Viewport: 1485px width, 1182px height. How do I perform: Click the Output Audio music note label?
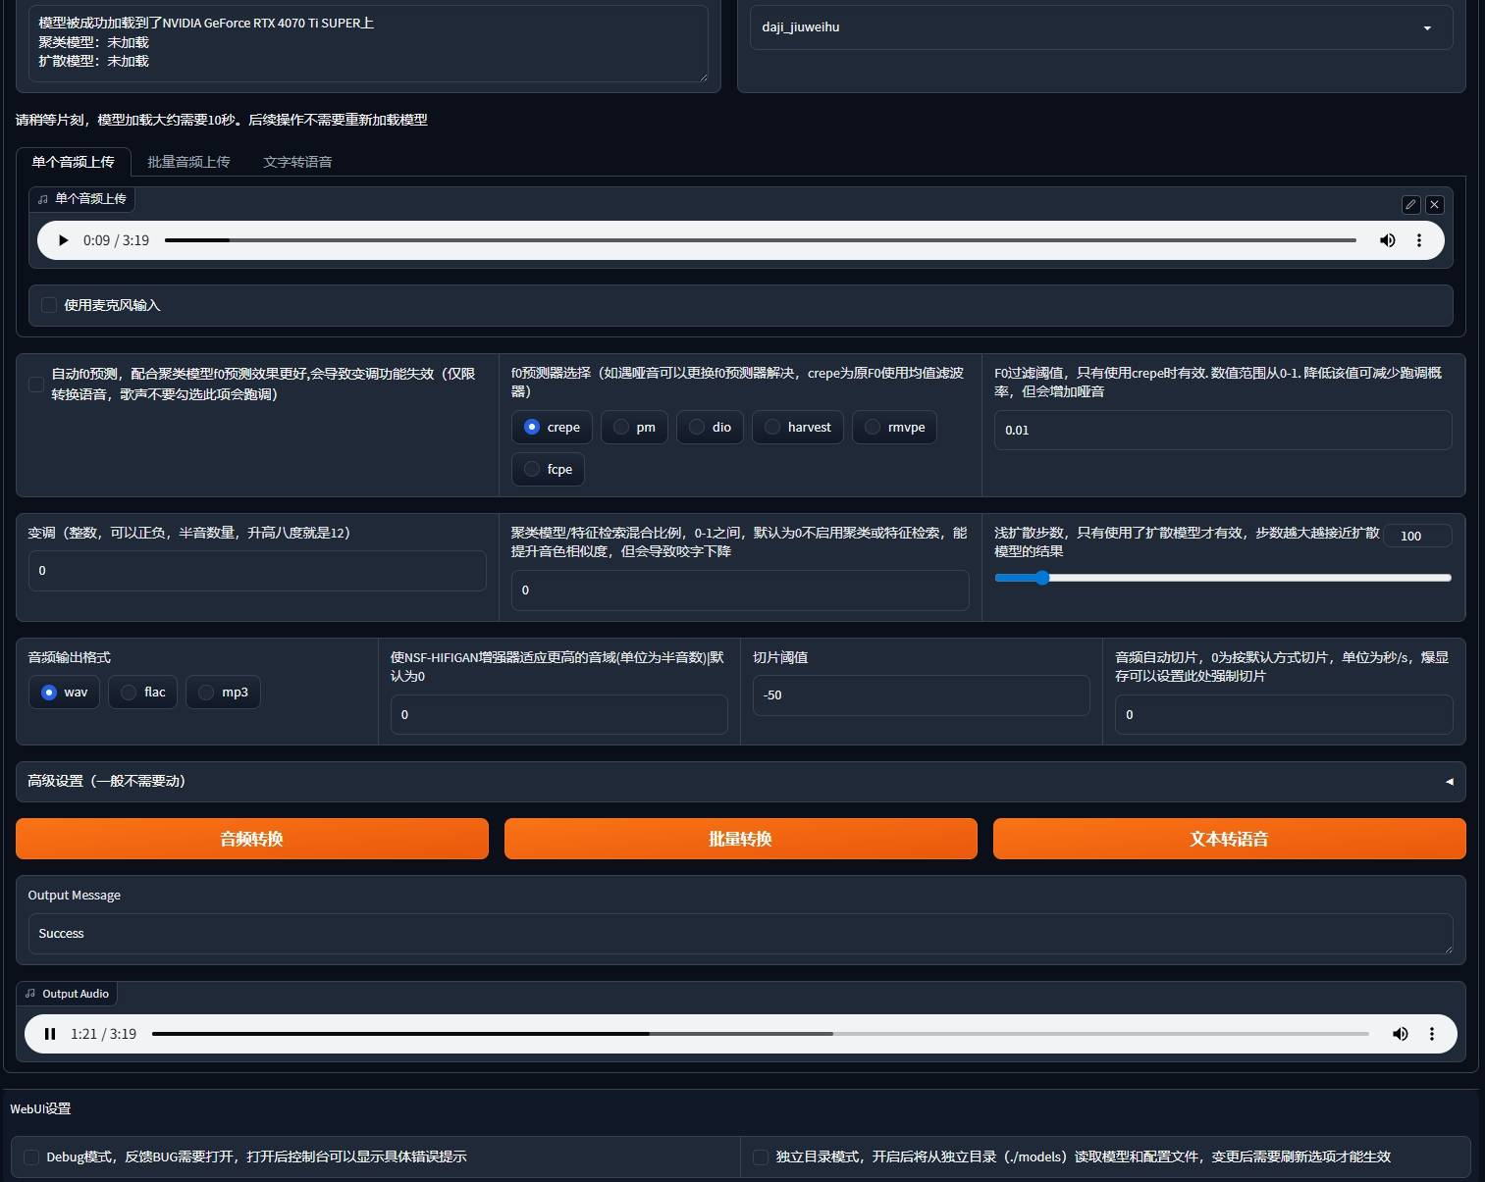[x=67, y=994]
